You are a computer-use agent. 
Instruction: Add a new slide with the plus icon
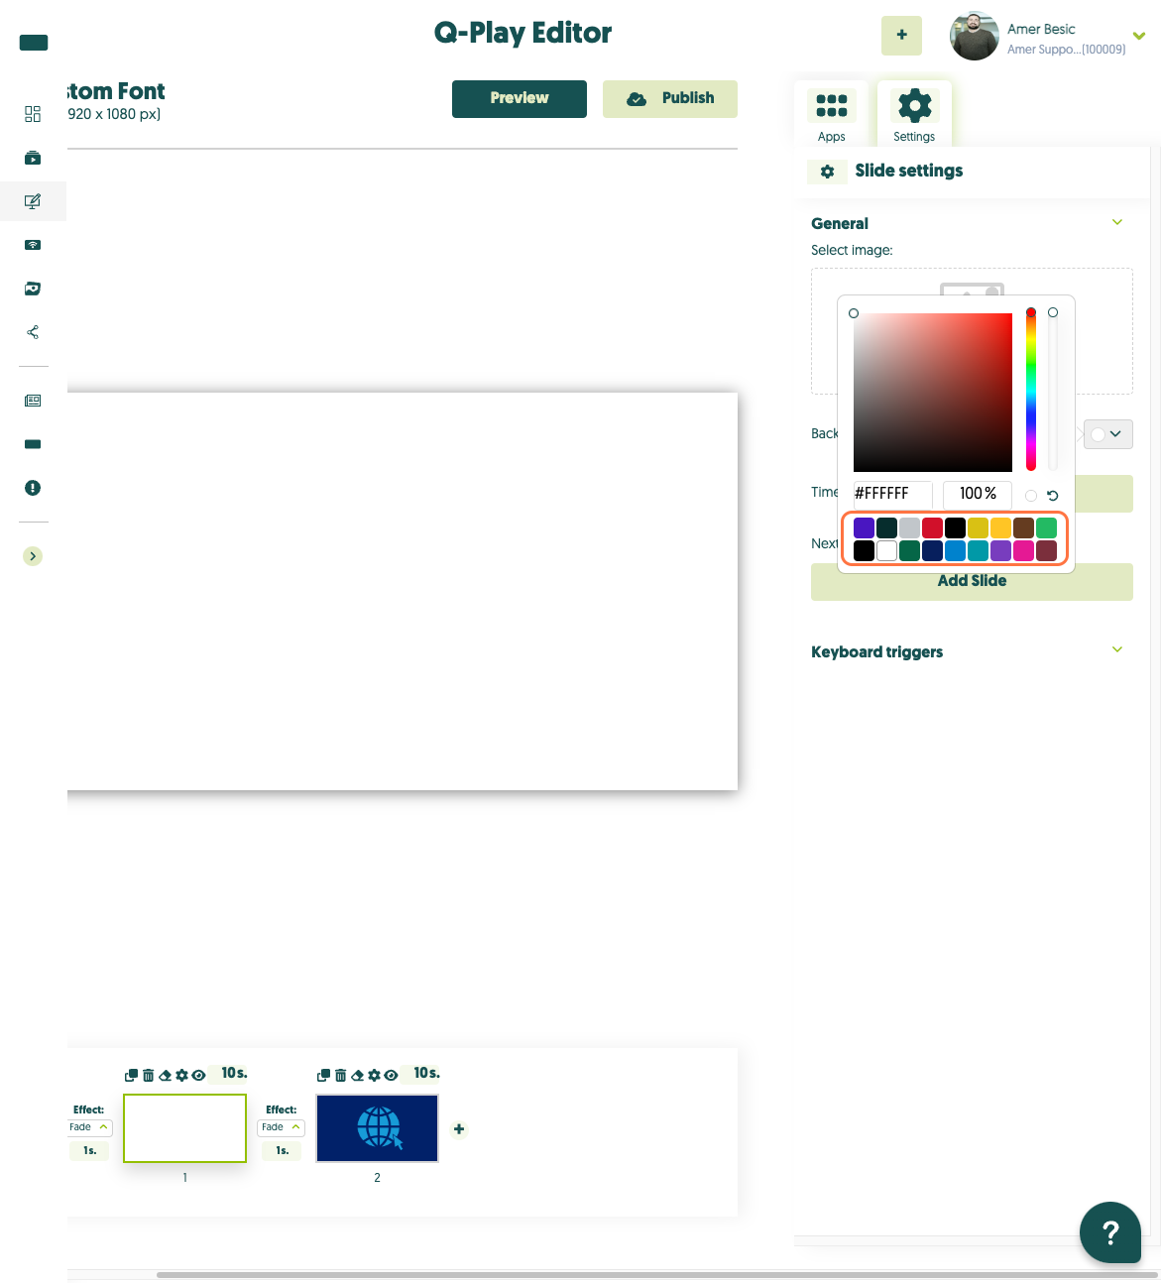459,1129
